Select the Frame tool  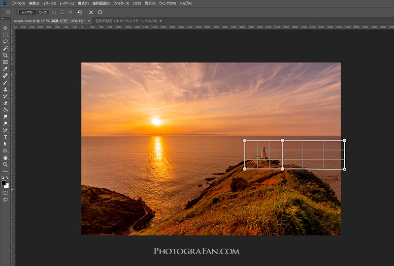pyautogui.click(x=5, y=62)
